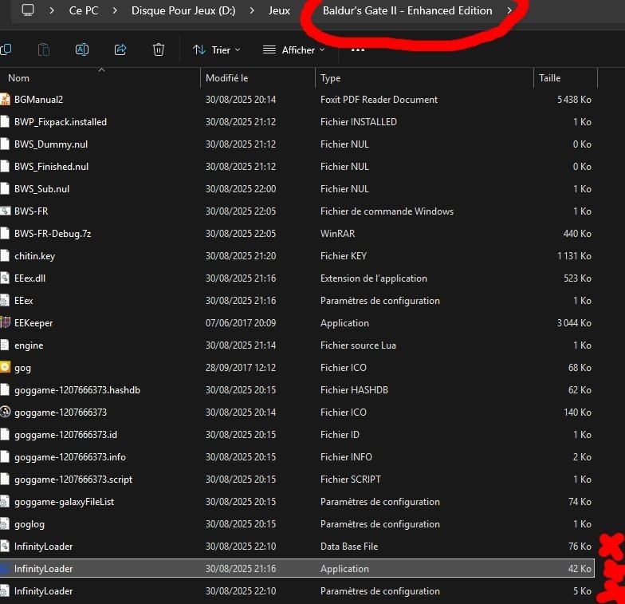Select the BGManual2 PDF file icon
The height and width of the screenshot is (604, 625).
coord(5,99)
